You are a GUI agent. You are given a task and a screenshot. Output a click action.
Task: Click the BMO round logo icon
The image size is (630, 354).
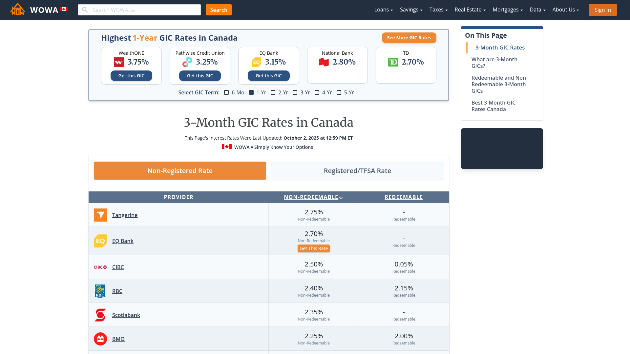tap(100, 339)
